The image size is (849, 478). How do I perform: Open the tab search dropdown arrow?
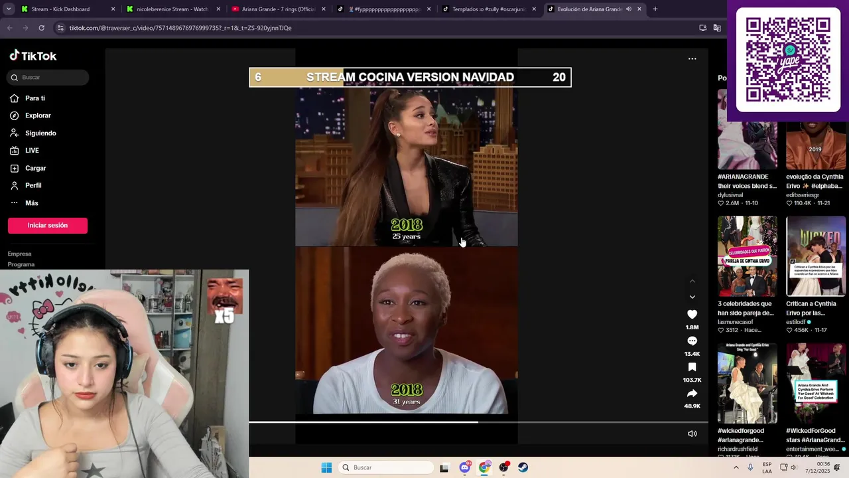(x=8, y=9)
